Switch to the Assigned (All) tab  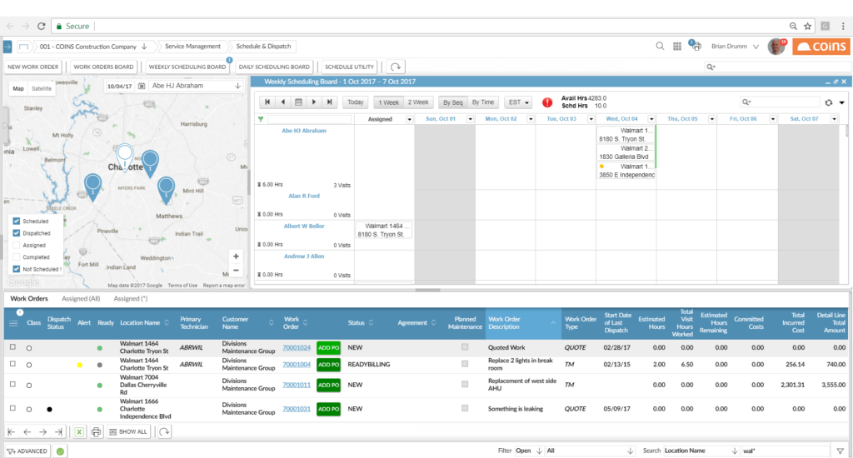(81, 299)
